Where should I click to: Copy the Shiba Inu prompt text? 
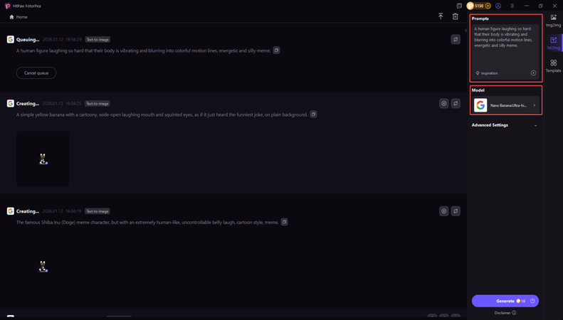pyautogui.click(x=284, y=223)
